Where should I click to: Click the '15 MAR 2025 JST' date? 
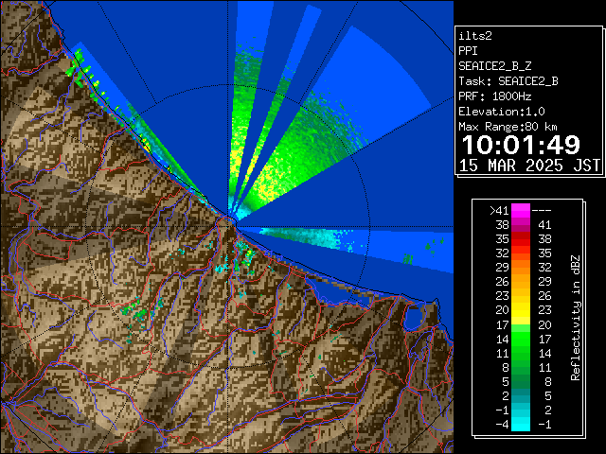(x=529, y=166)
